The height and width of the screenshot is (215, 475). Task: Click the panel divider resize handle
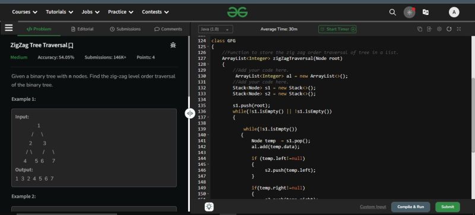tap(190, 113)
